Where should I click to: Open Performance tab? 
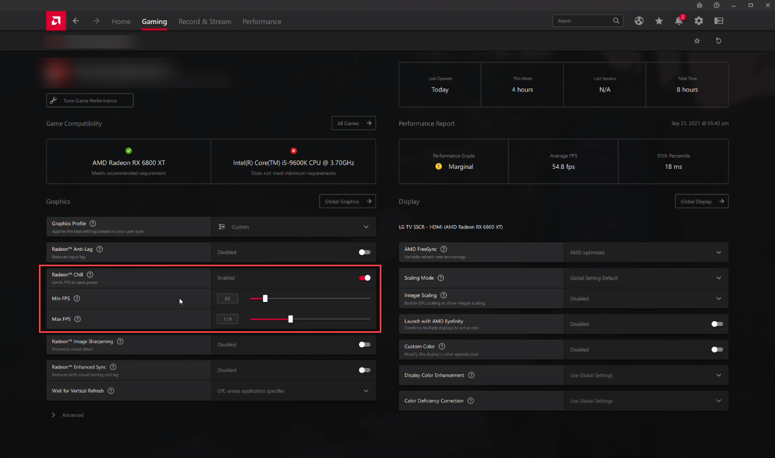pos(262,21)
